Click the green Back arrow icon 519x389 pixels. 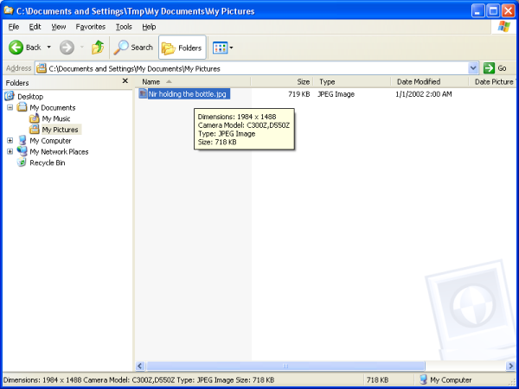click(x=16, y=48)
